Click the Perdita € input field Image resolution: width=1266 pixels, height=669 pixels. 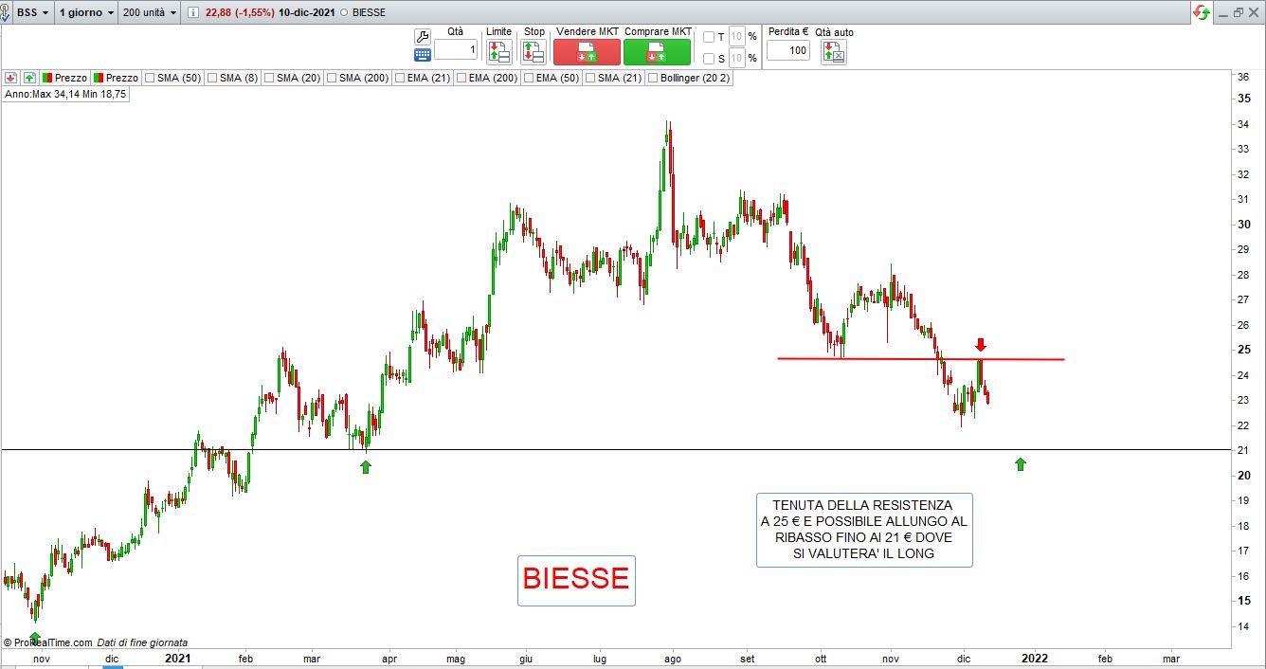(787, 51)
